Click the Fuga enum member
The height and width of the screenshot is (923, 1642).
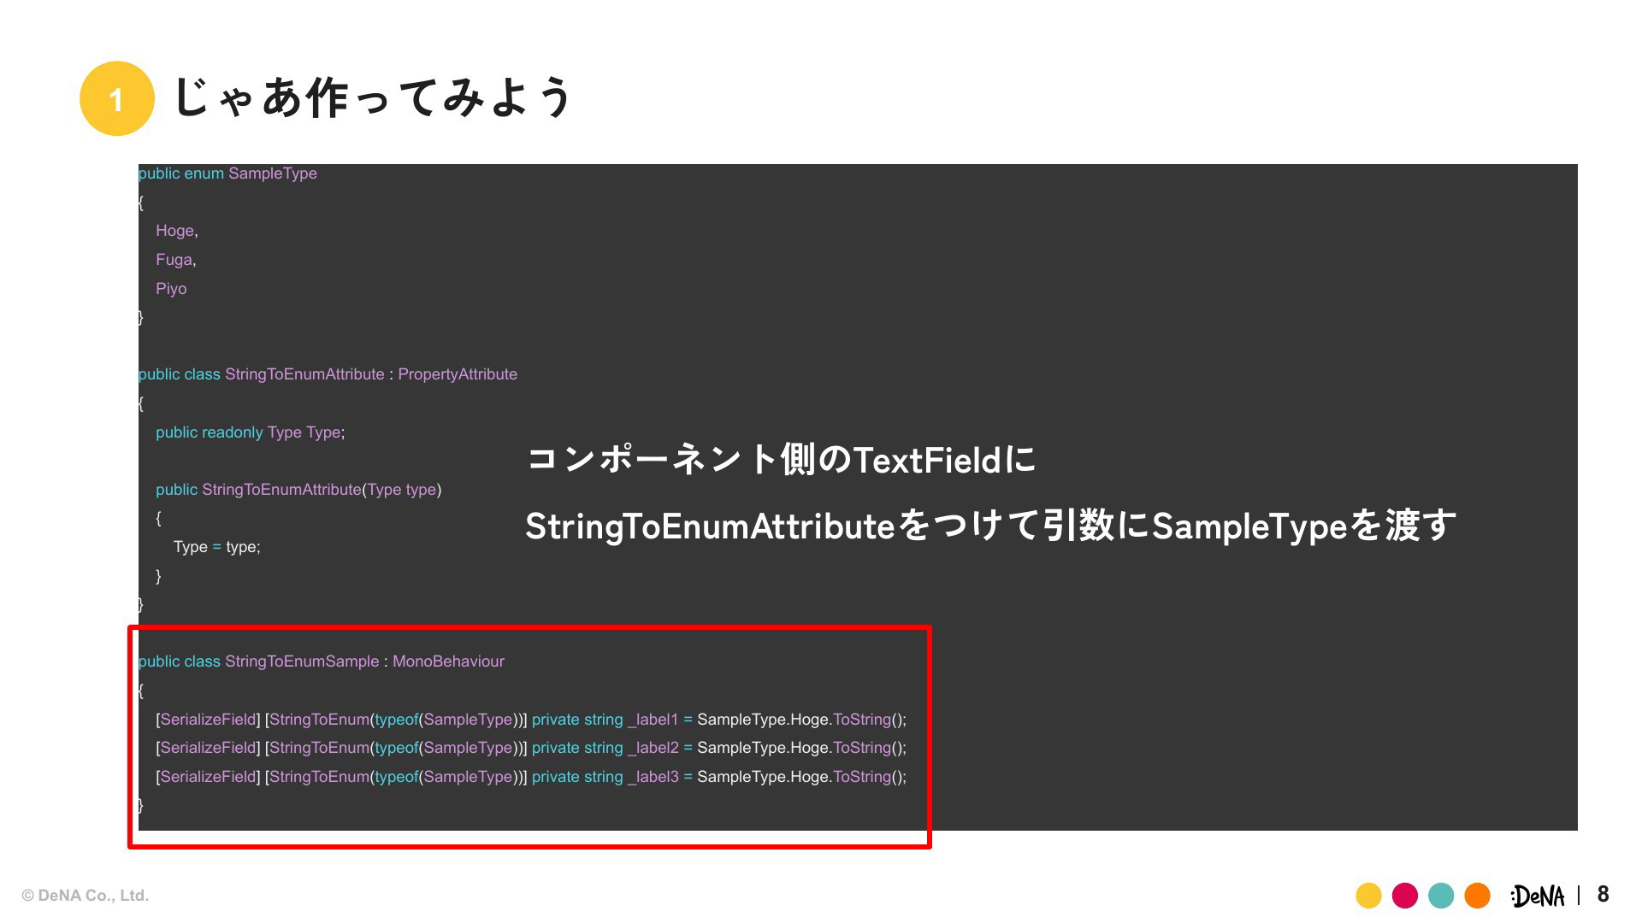point(175,260)
